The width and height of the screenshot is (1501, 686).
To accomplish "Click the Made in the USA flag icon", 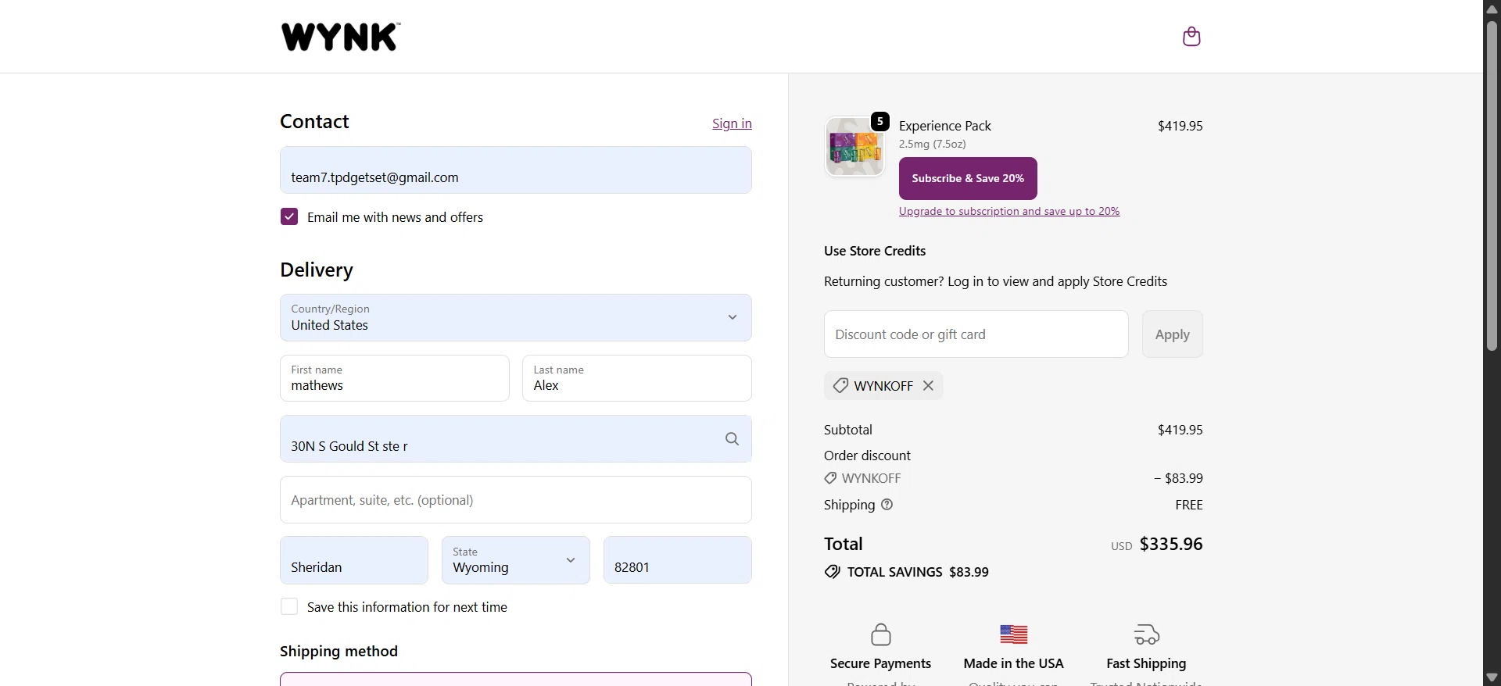I will click(1014, 634).
